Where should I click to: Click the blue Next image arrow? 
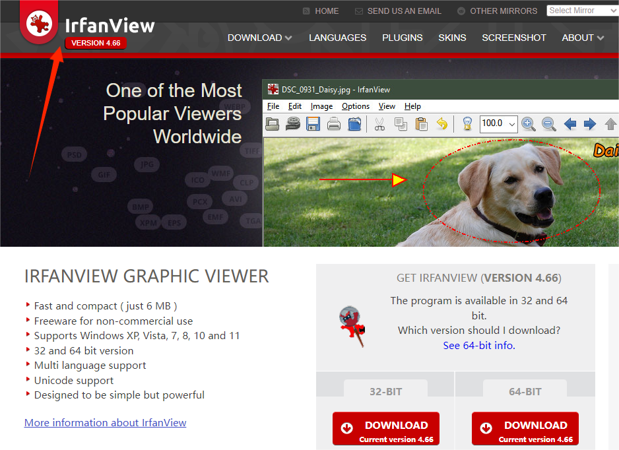(590, 124)
